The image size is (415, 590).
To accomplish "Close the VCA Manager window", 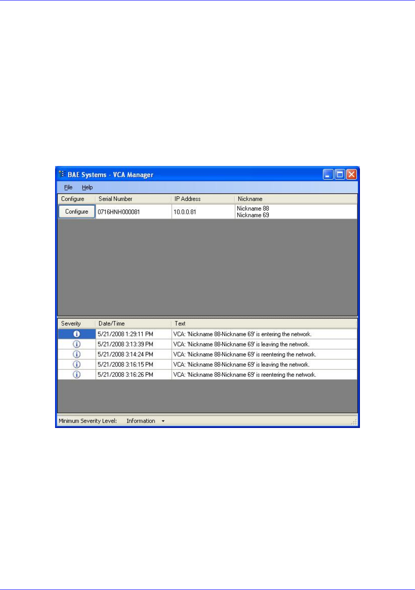I will (351, 175).
